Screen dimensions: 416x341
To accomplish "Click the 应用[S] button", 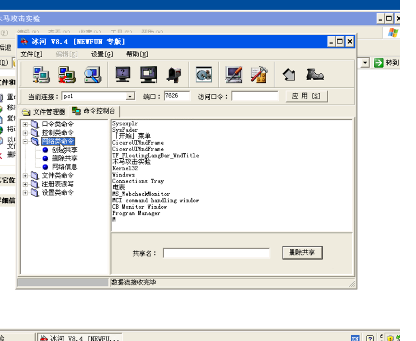I will (307, 96).
